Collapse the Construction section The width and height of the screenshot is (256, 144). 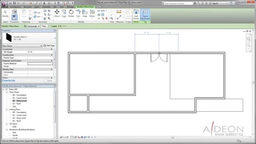click(52, 55)
